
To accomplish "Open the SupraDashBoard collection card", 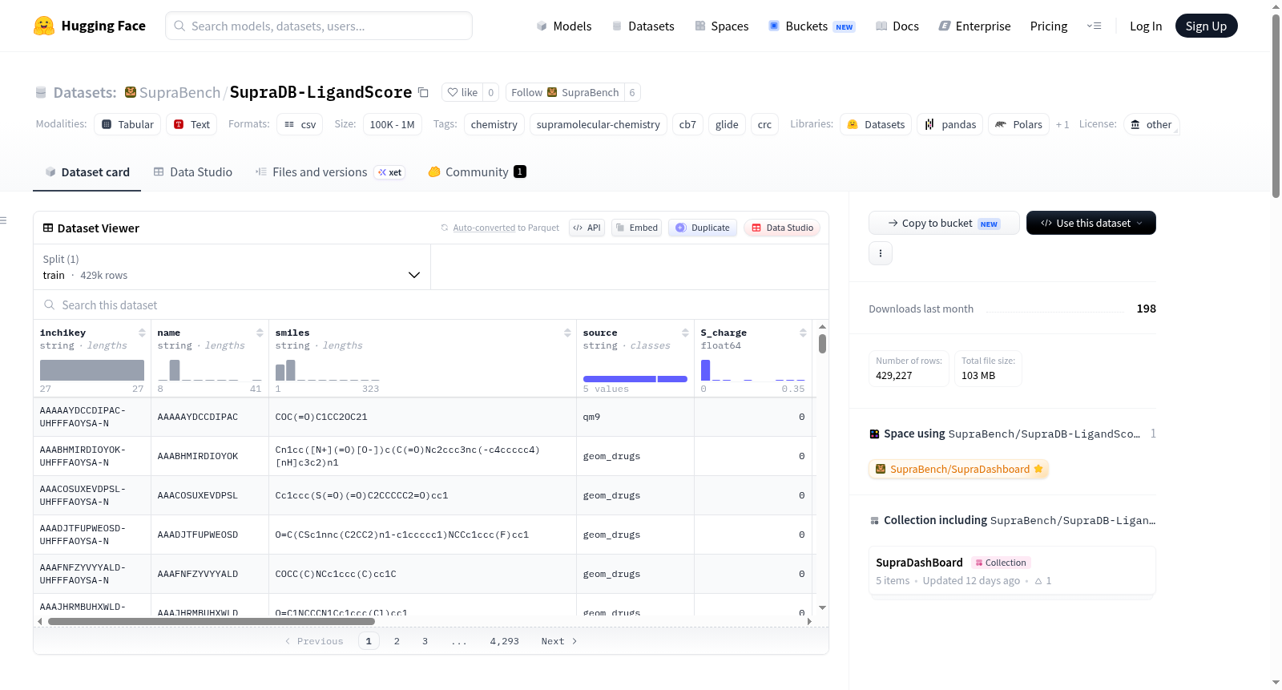I will [x=1012, y=571].
